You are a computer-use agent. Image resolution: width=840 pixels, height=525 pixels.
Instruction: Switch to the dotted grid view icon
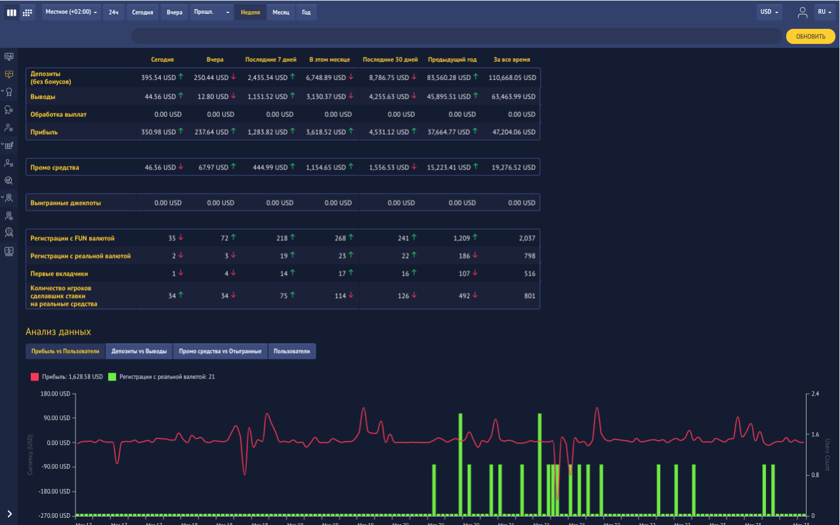28,12
